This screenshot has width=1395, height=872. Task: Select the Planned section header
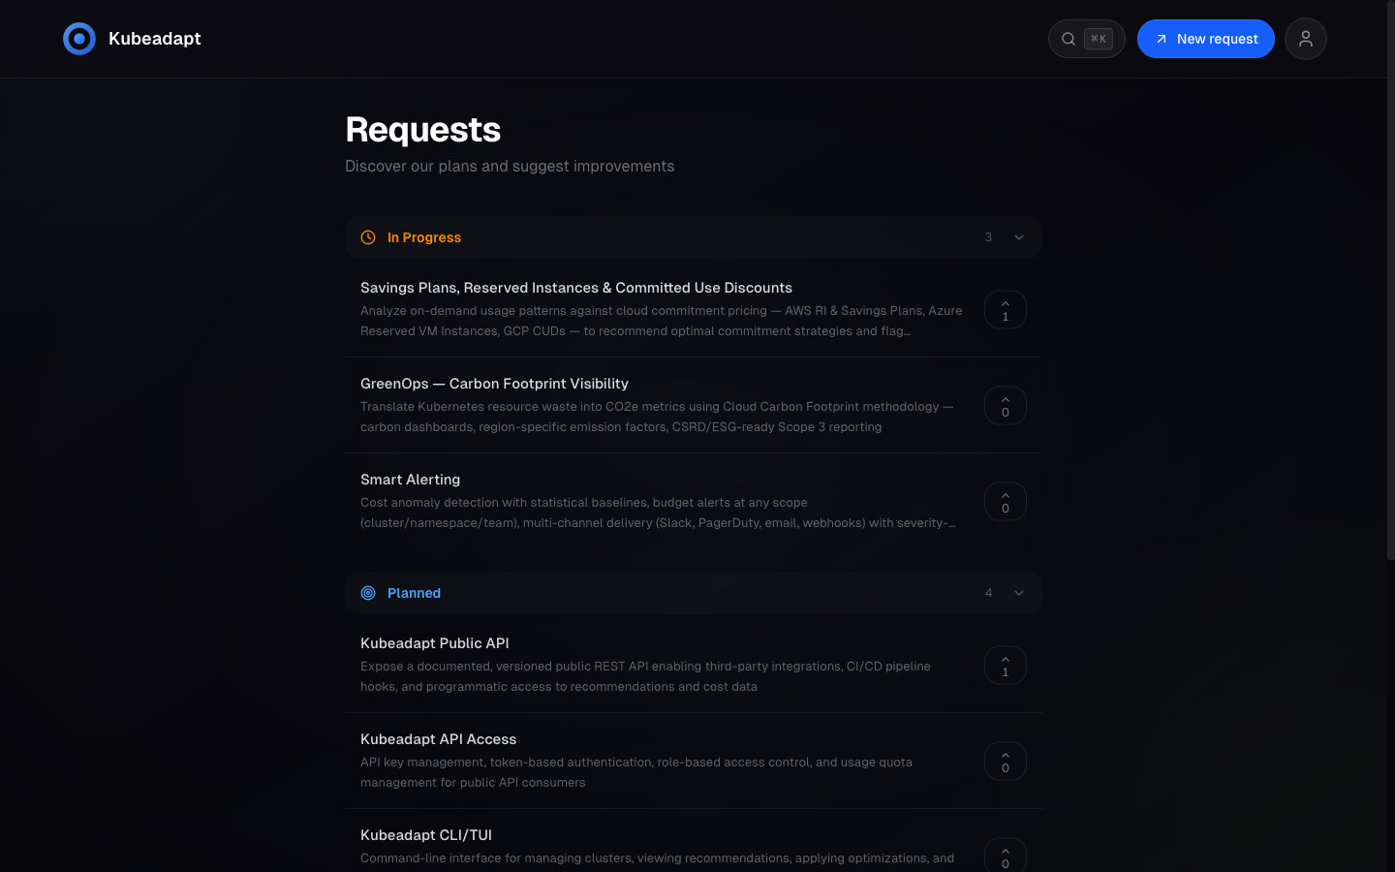[694, 592]
